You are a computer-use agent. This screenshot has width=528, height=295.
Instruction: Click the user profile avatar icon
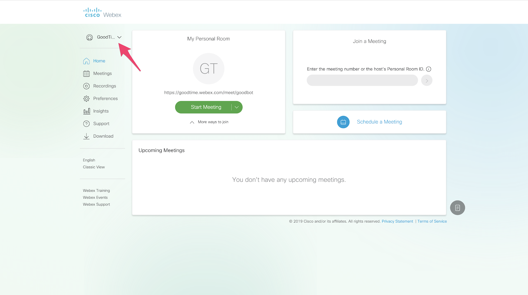tap(89, 38)
